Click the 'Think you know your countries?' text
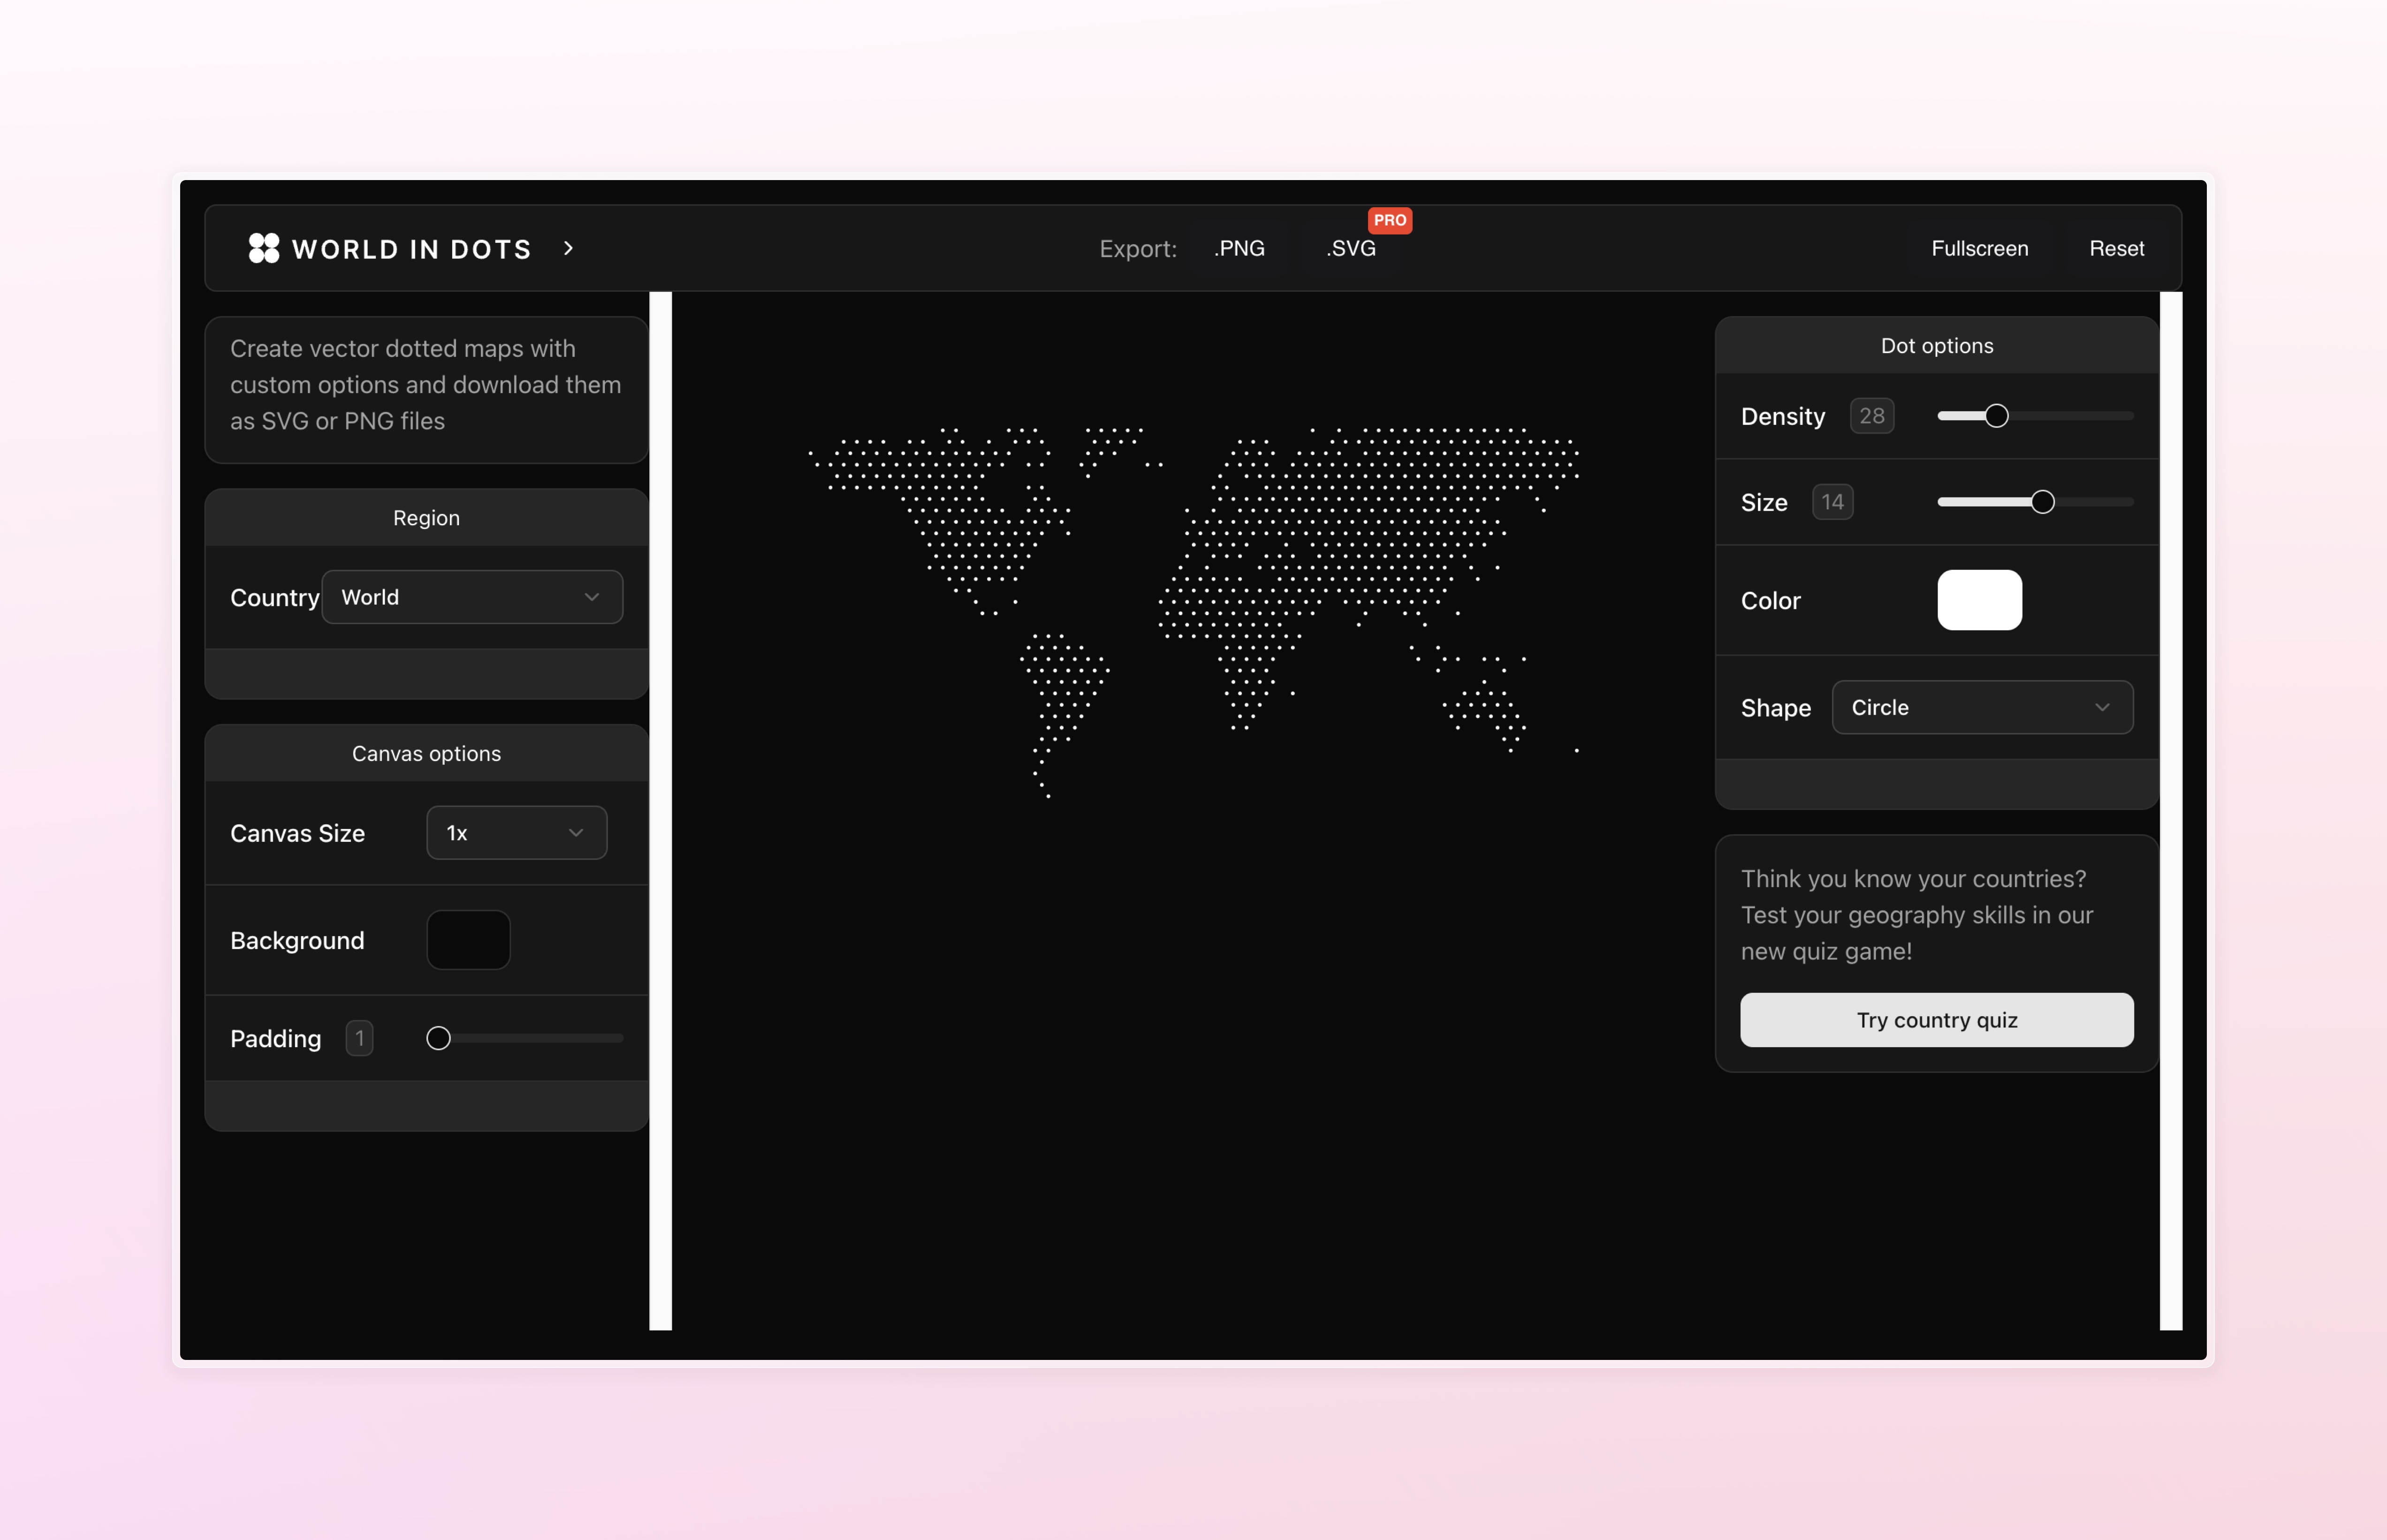The image size is (2387, 1540). click(1913, 879)
